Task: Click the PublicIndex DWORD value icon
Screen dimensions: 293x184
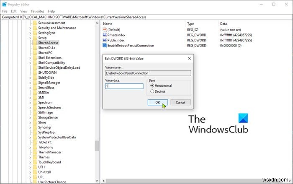Action: click(x=105, y=40)
